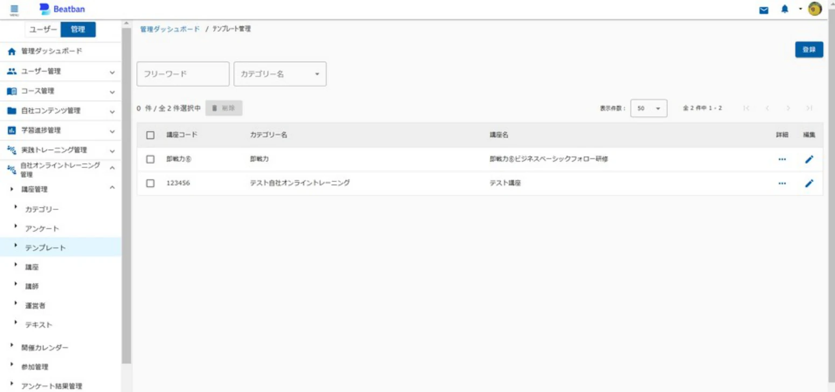Click the 削除 delete button
The image size is (835, 392).
(224, 108)
